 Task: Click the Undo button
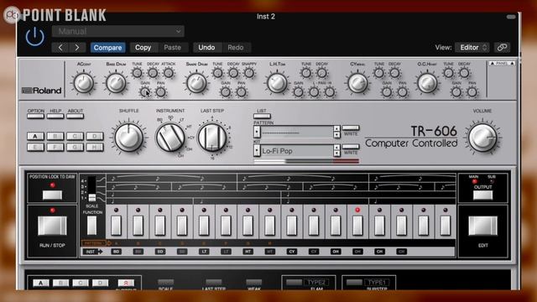pyautogui.click(x=206, y=47)
